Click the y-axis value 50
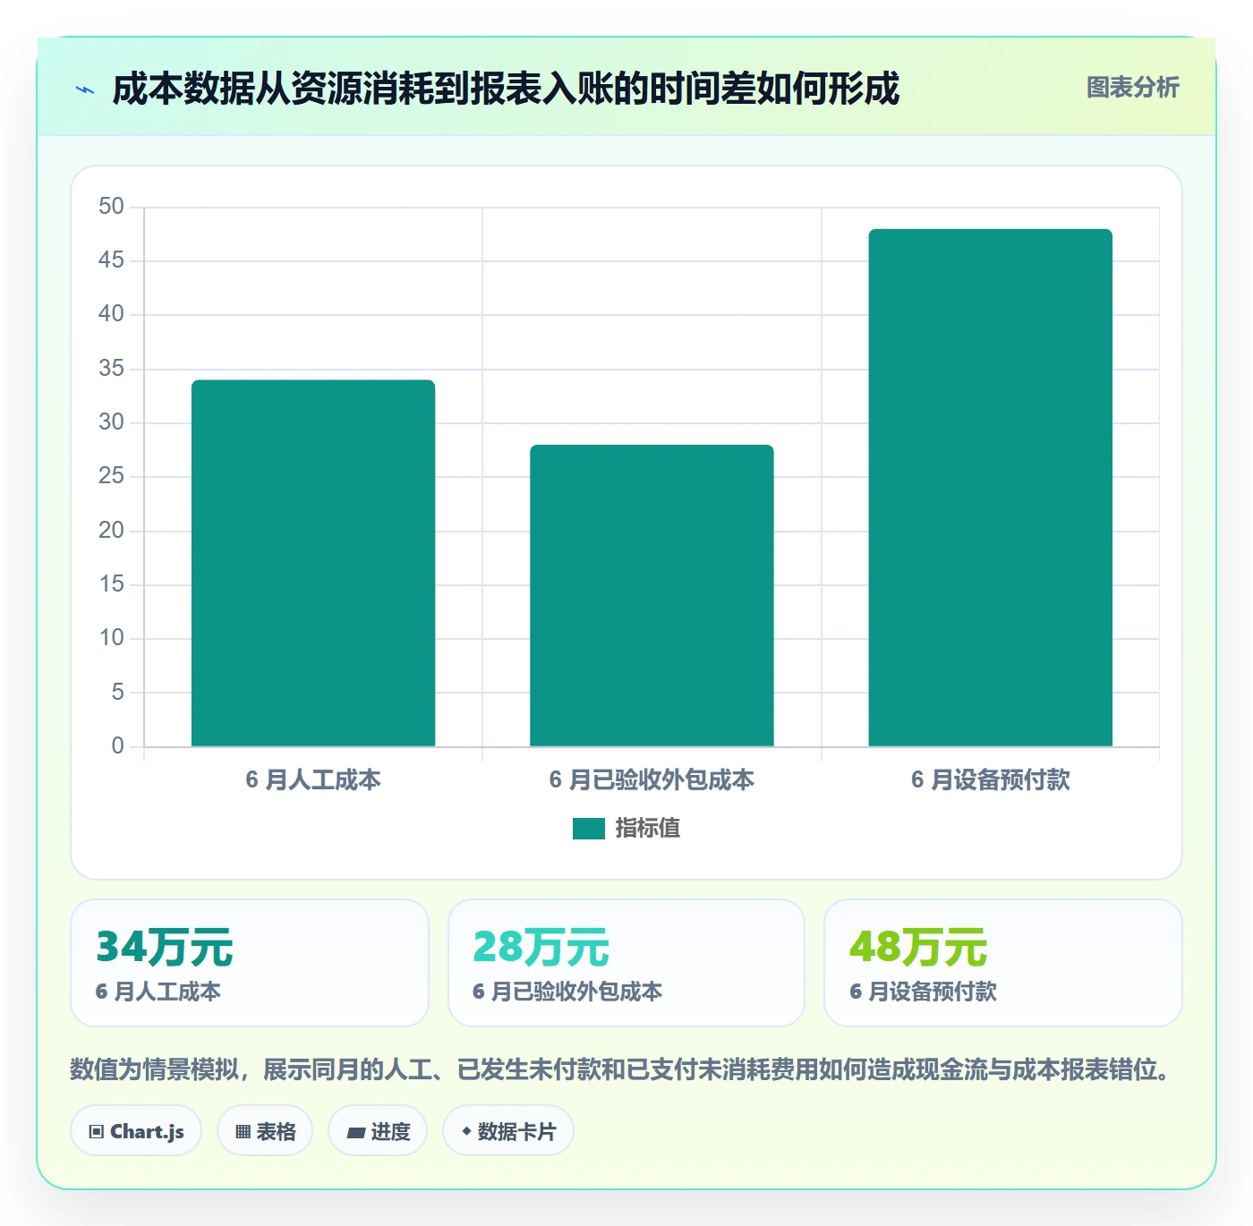 111,207
